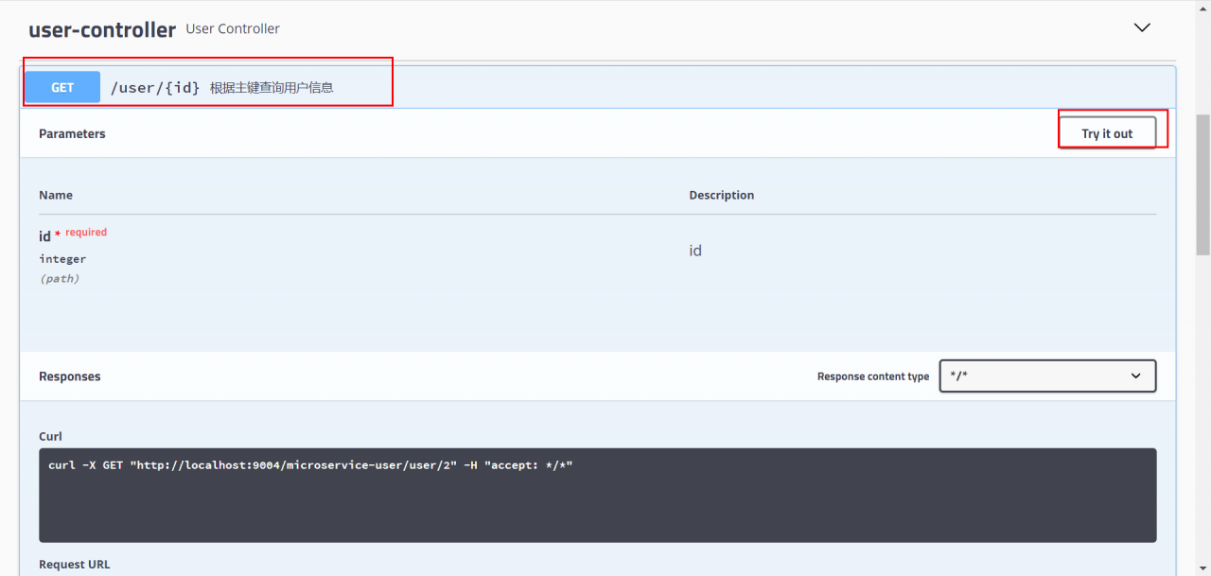Click the Try it out button
The image size is (1211, 576).
pos(1107,133)
